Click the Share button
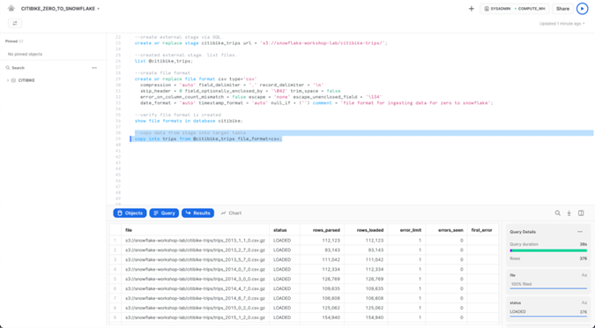This screenshot has width=595, height=328. pyautogui.click(x=562, y=8)
